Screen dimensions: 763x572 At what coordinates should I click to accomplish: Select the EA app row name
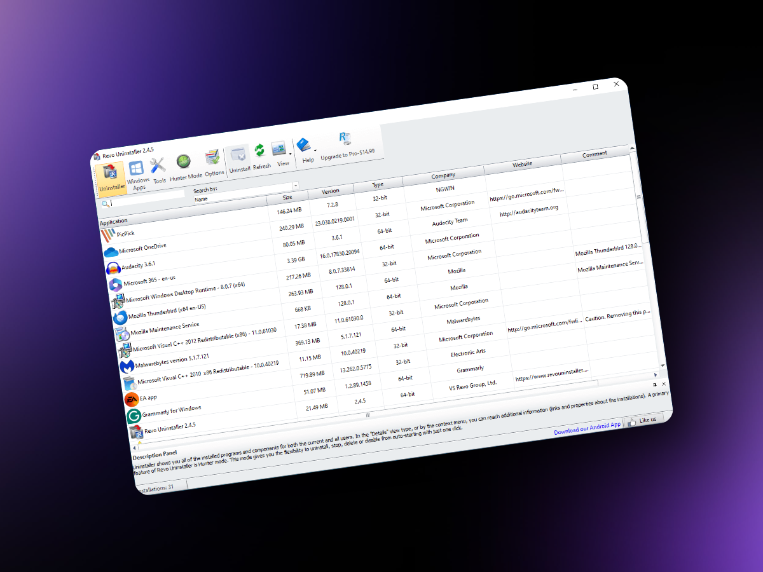pyautogui.click(x=149, y=397)
